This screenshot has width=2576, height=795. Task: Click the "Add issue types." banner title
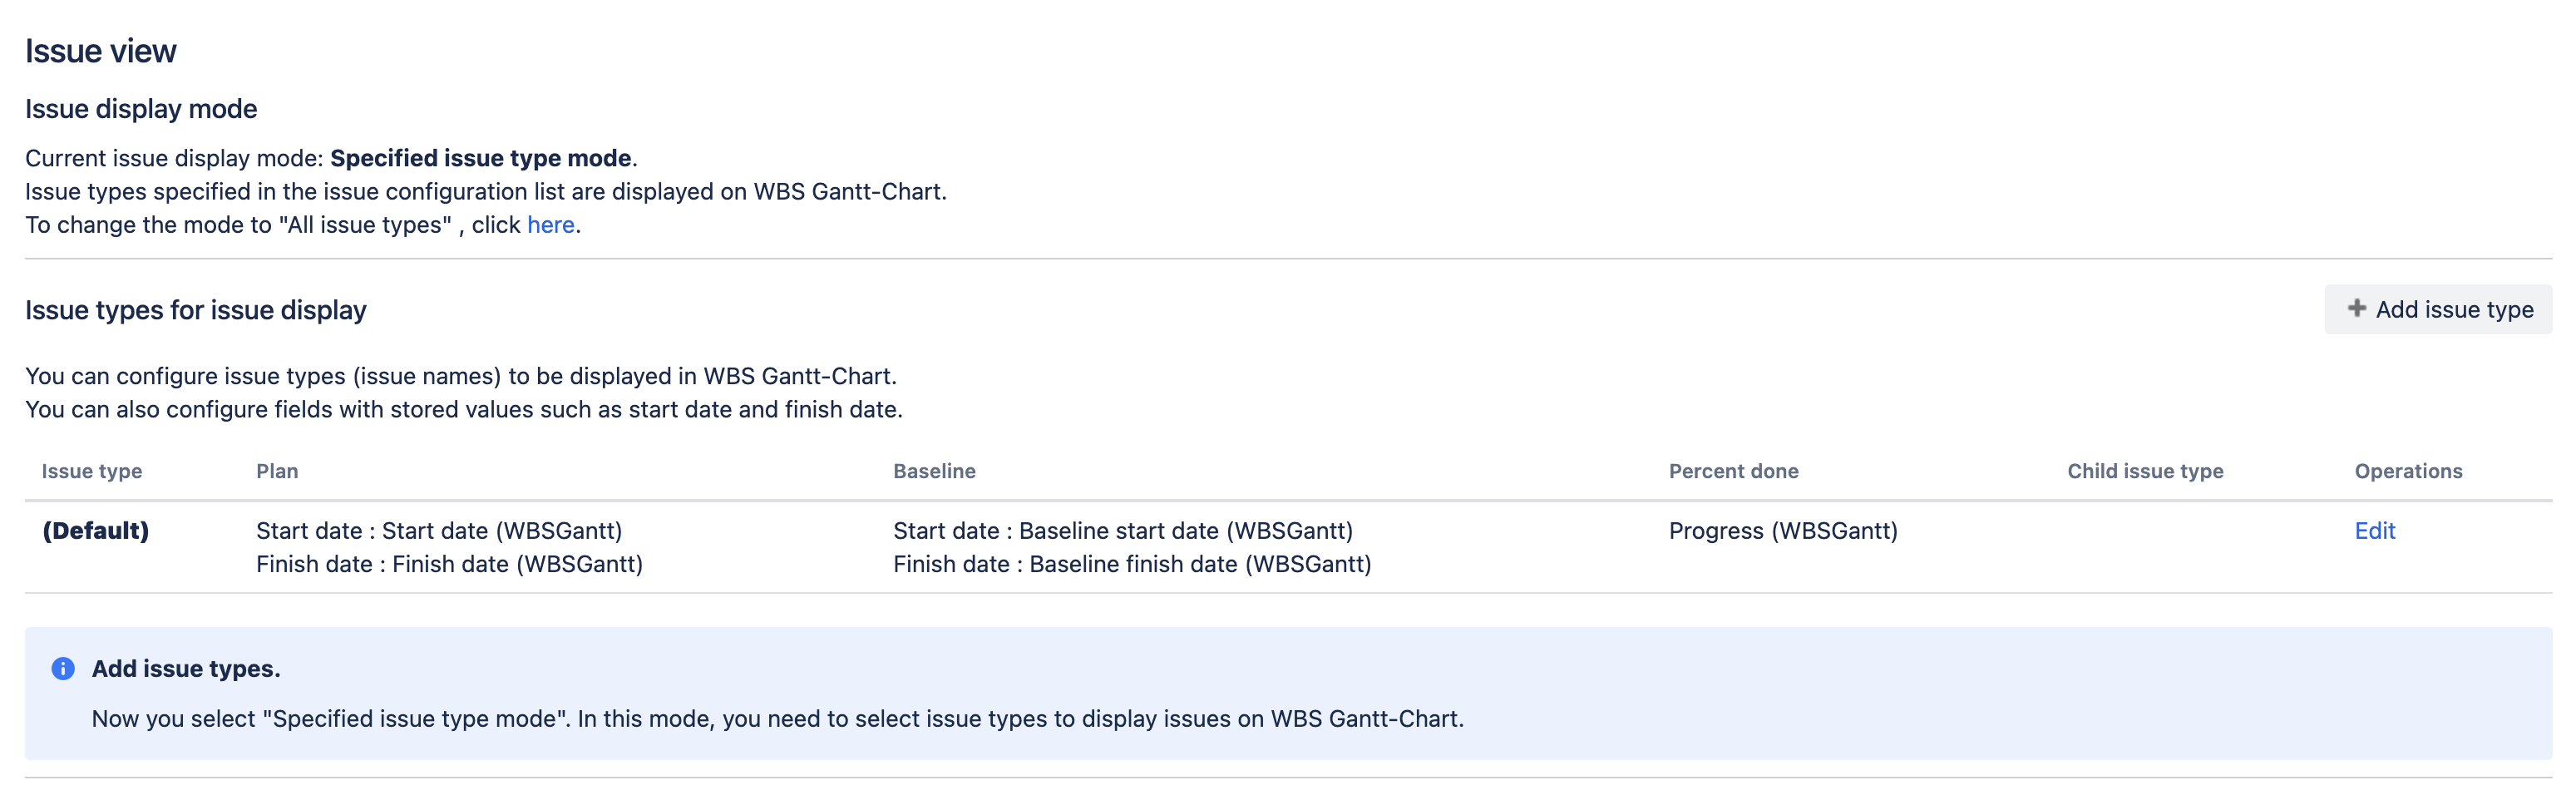click(186, 669)
